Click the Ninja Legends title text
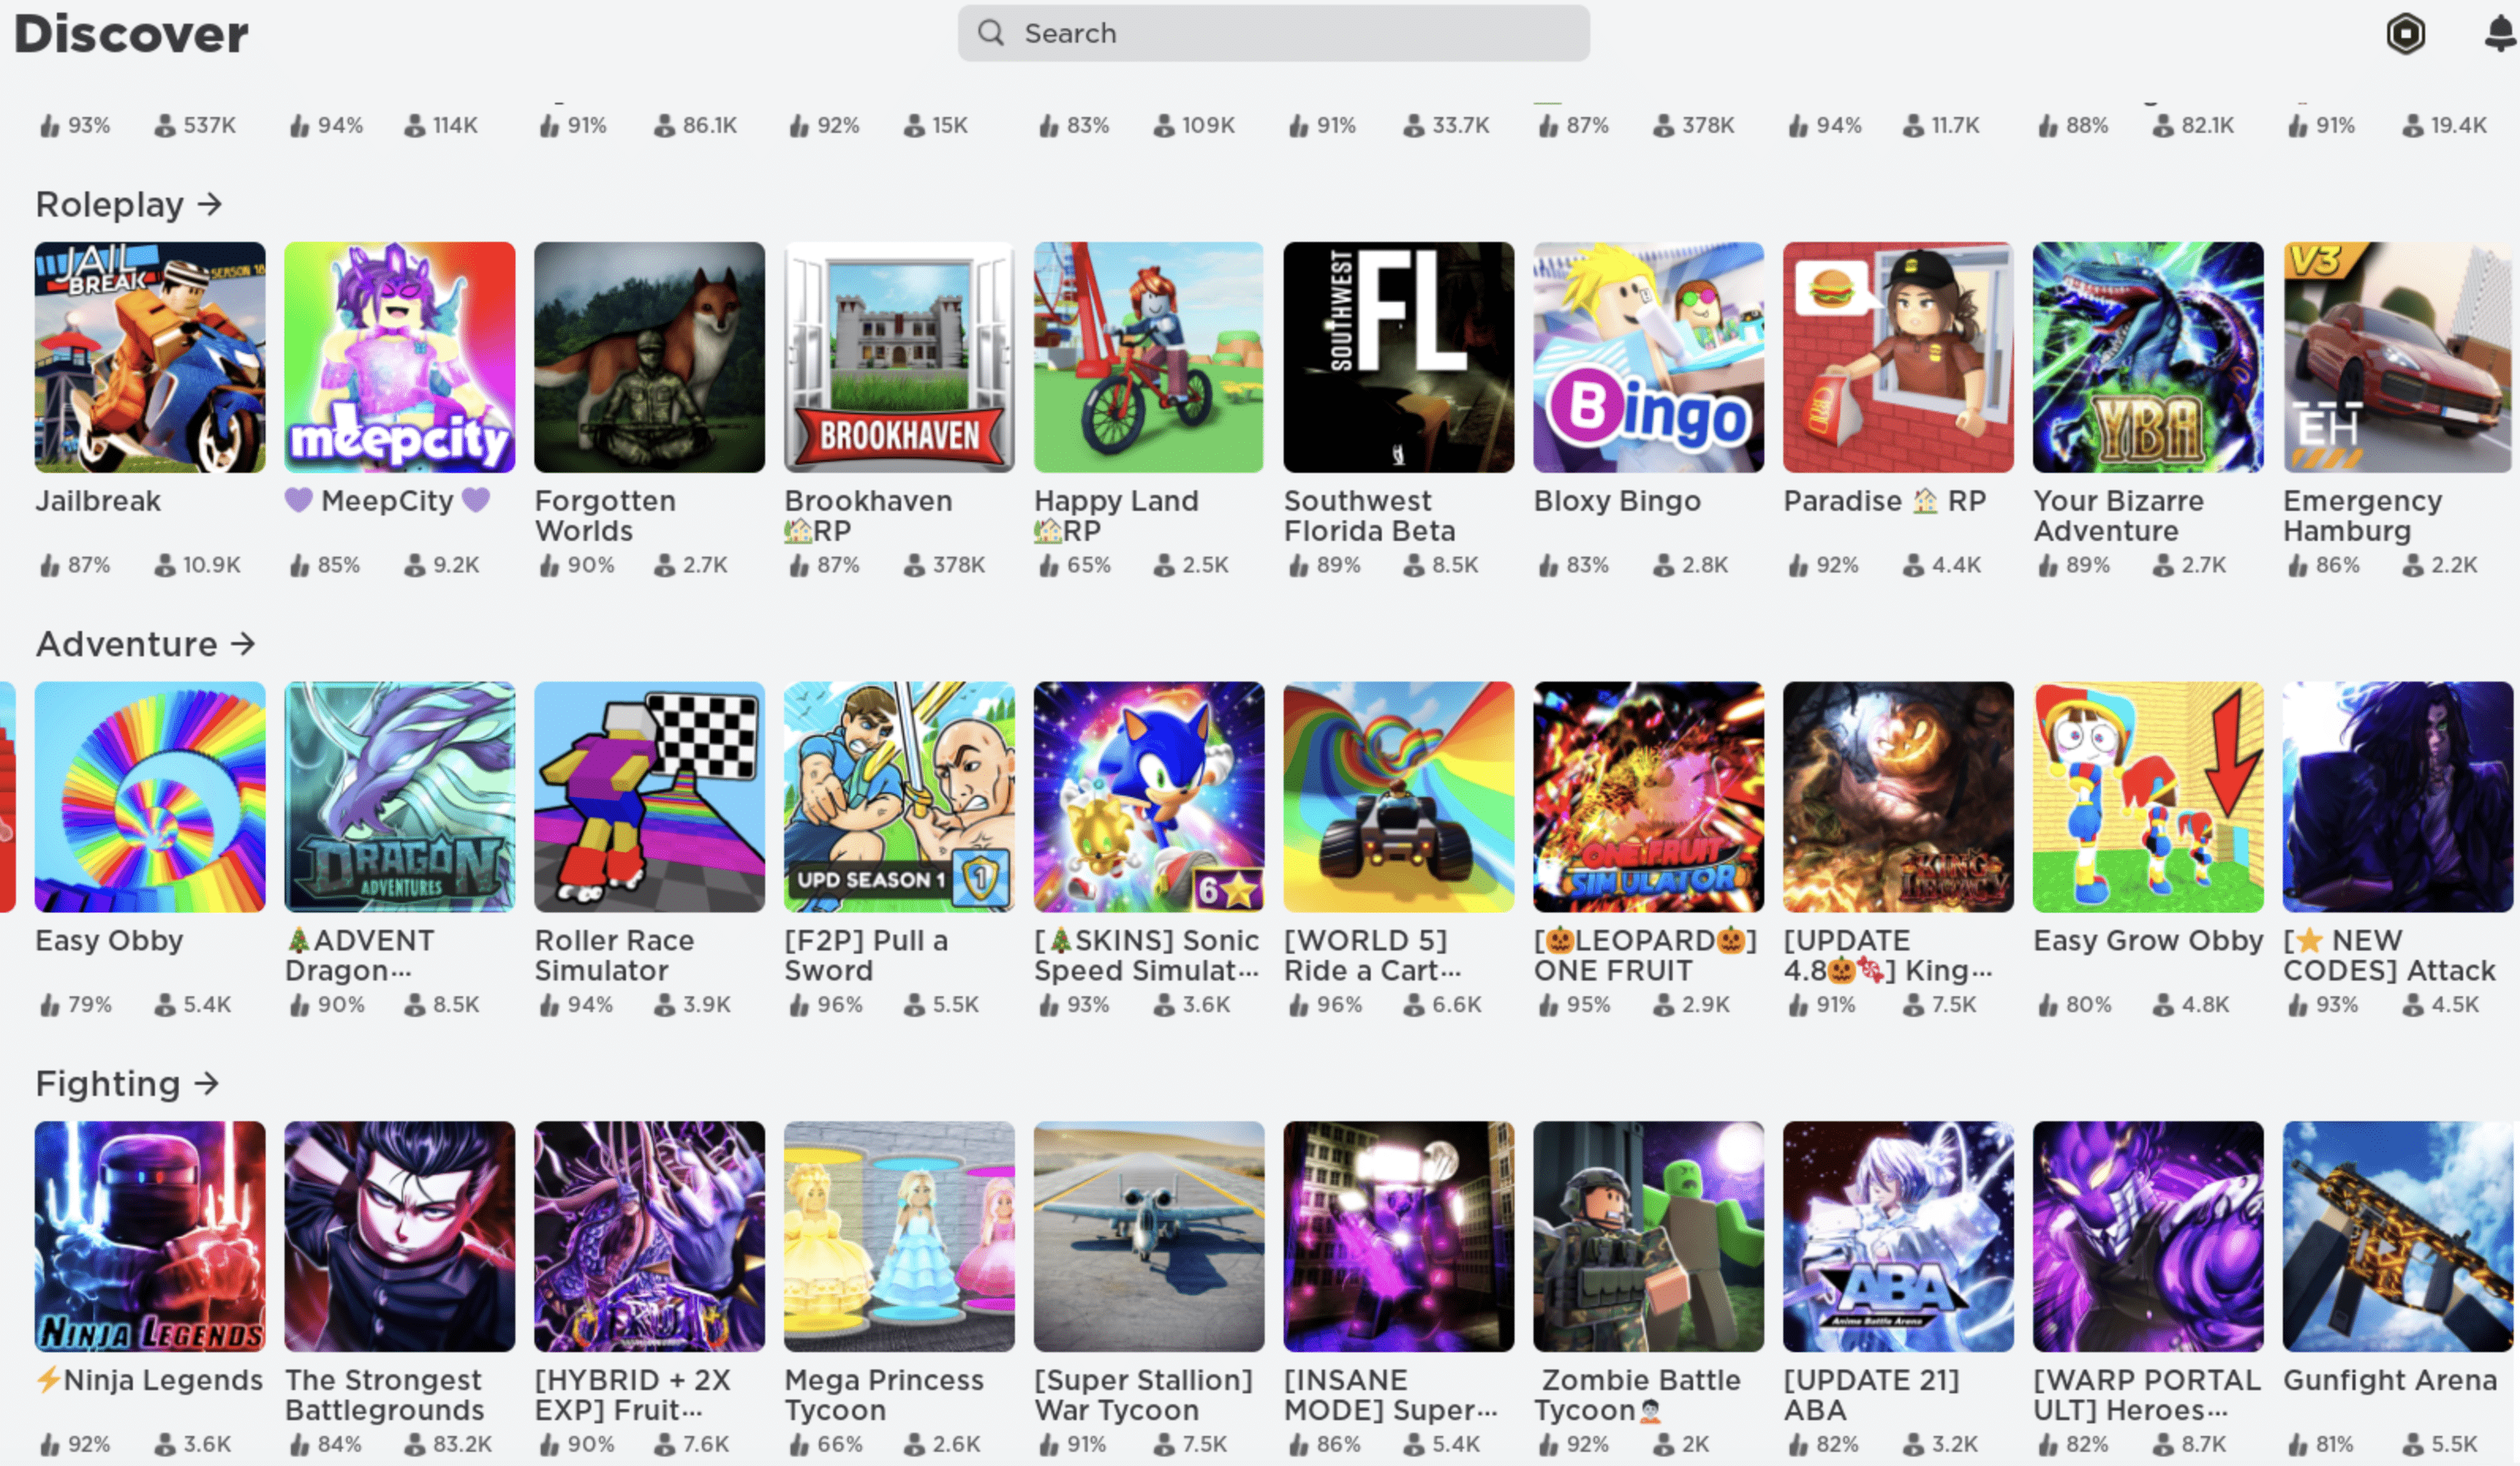The image size is (2520, 1466). coord(150,1380)
